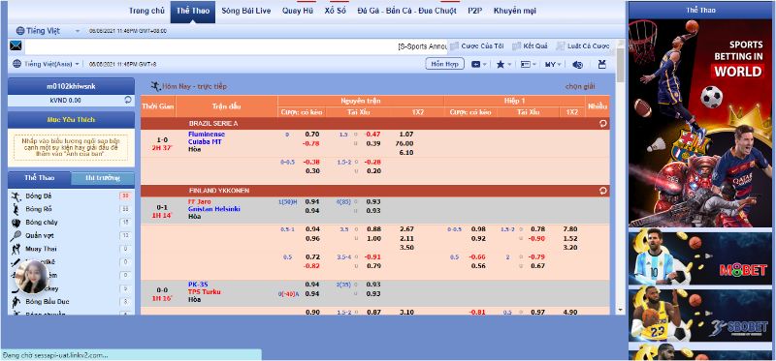Click the Bóng Đá soccer icon
Screen dimensions: 776x361
tap(16, 196)
